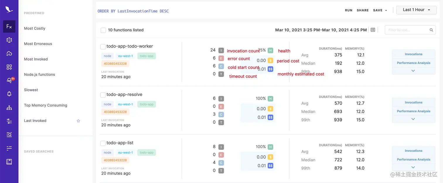The image size is (443, 183).
Task: Click the search magnifier in filter box
Action: [431, 30]
